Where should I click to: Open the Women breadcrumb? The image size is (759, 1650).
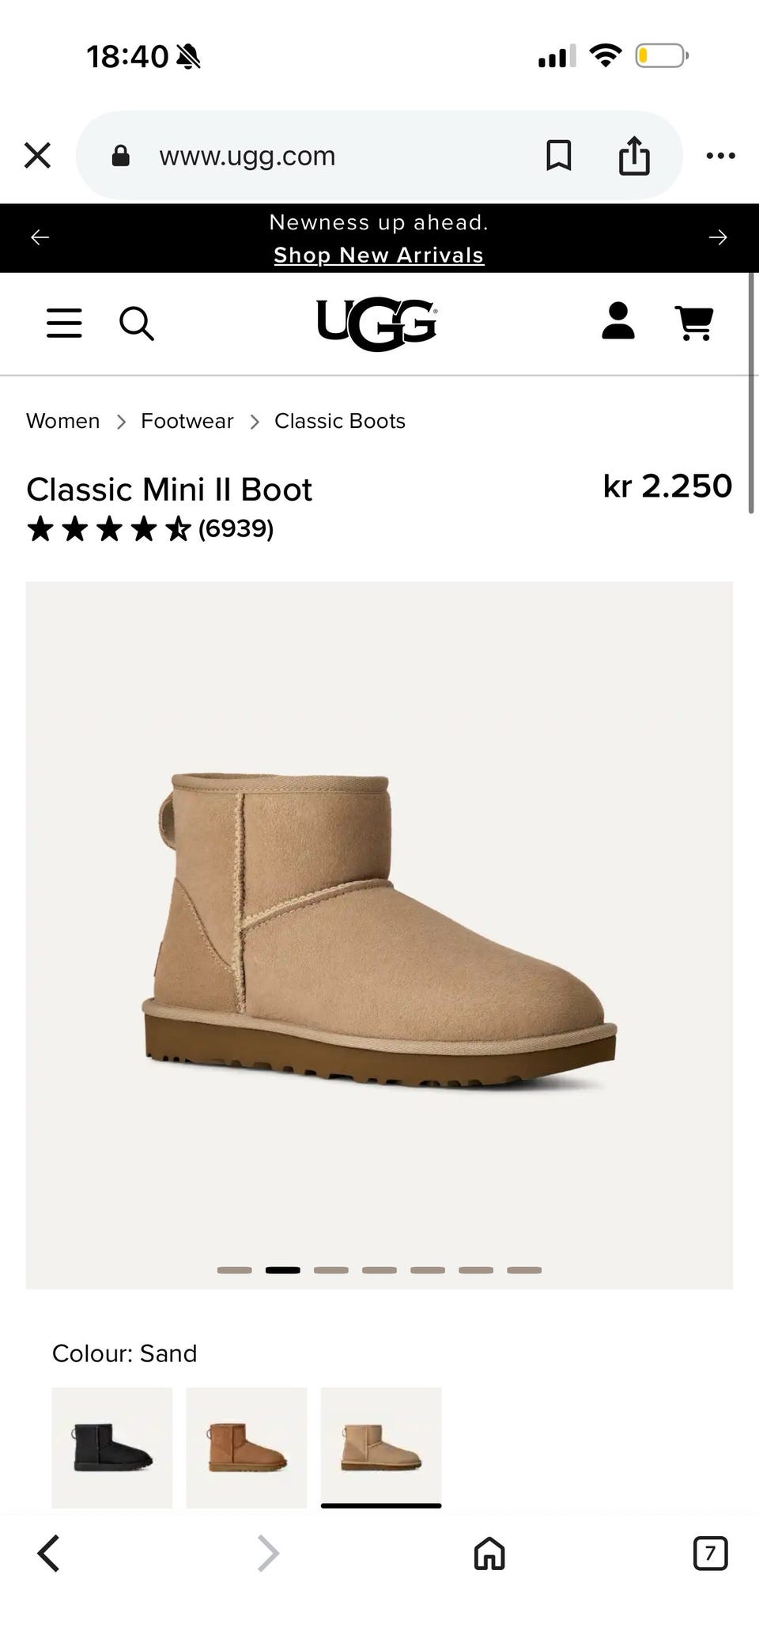pyautogui.click(x=63, y=421)
